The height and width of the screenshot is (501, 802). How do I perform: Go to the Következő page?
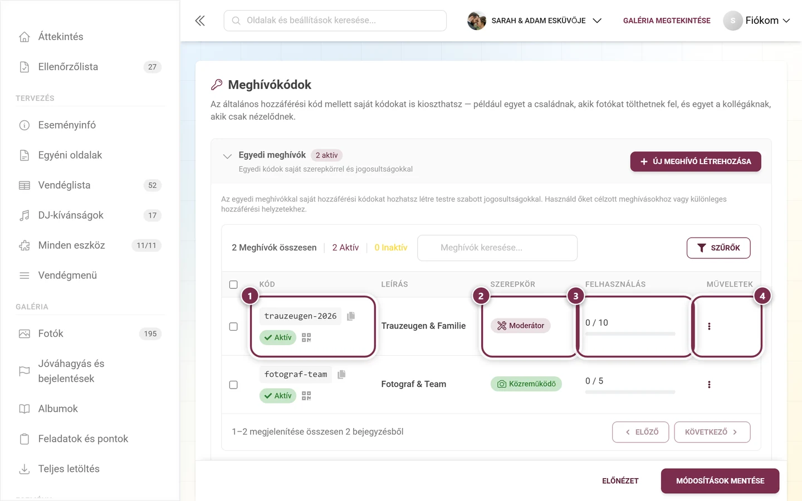coord(712,432)
